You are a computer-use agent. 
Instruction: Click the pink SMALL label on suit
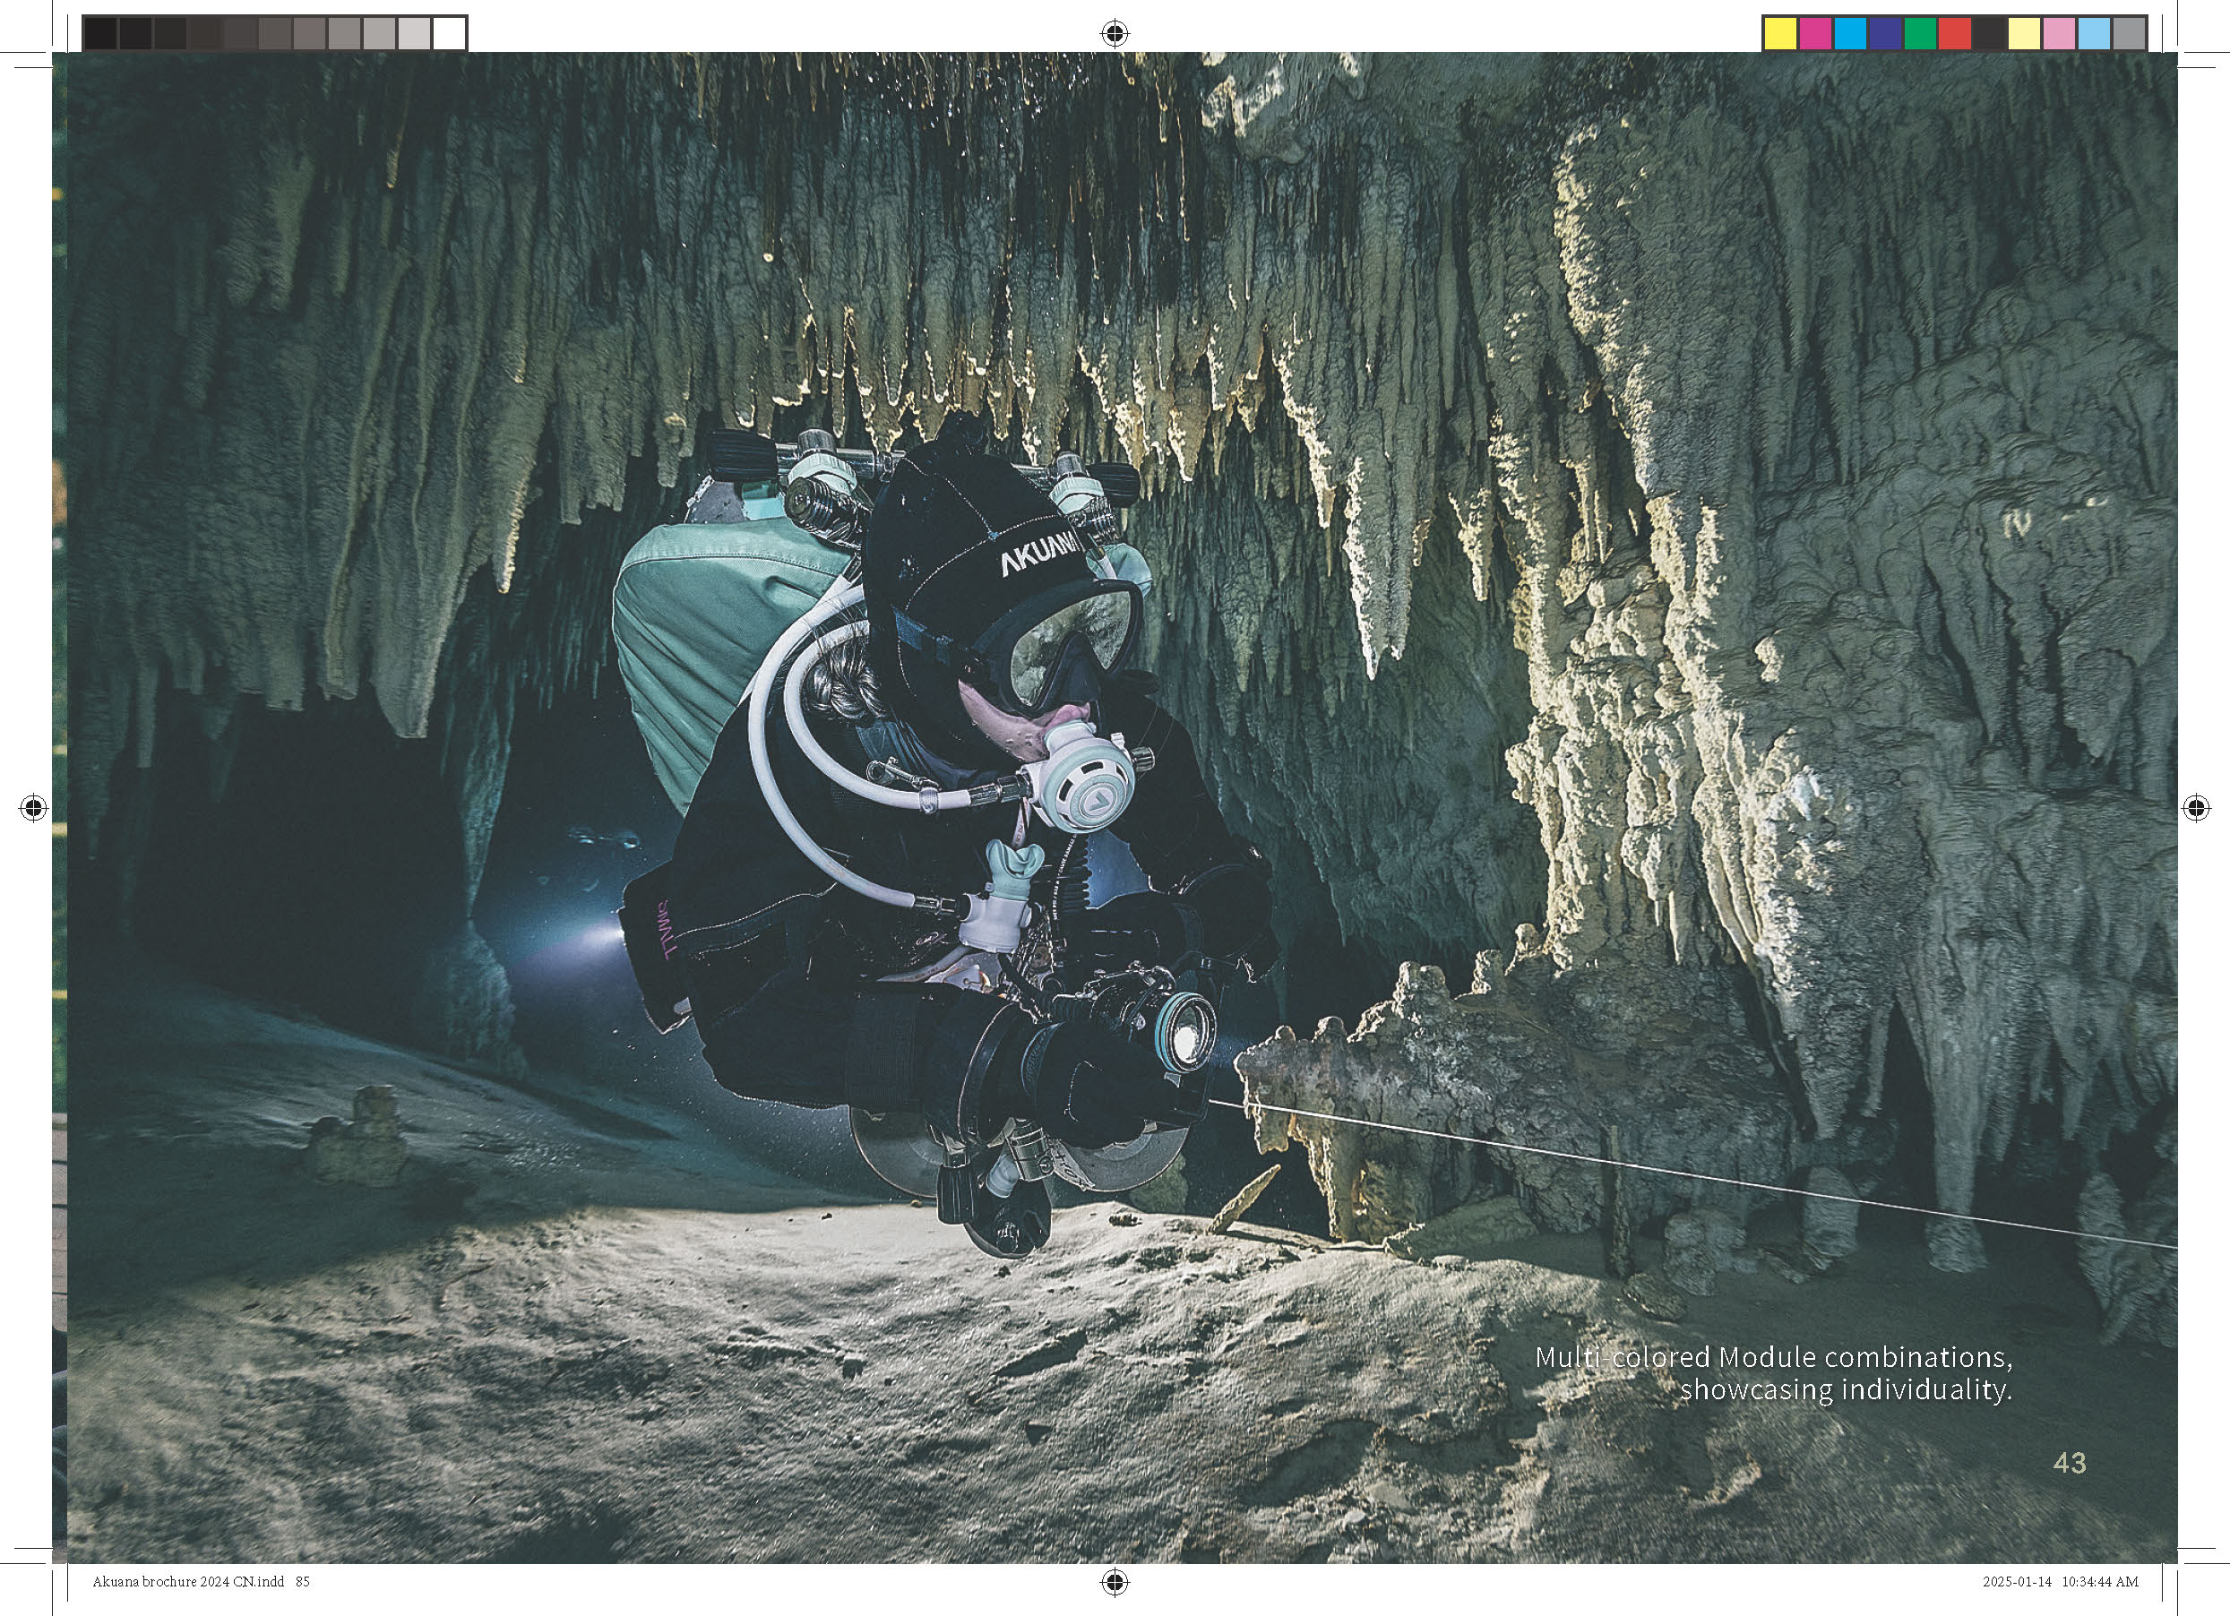(666, 929)
